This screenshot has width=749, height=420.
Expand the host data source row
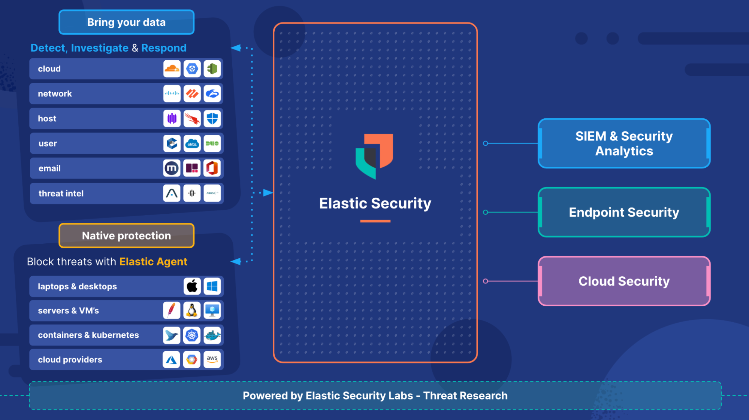(127, 118)
